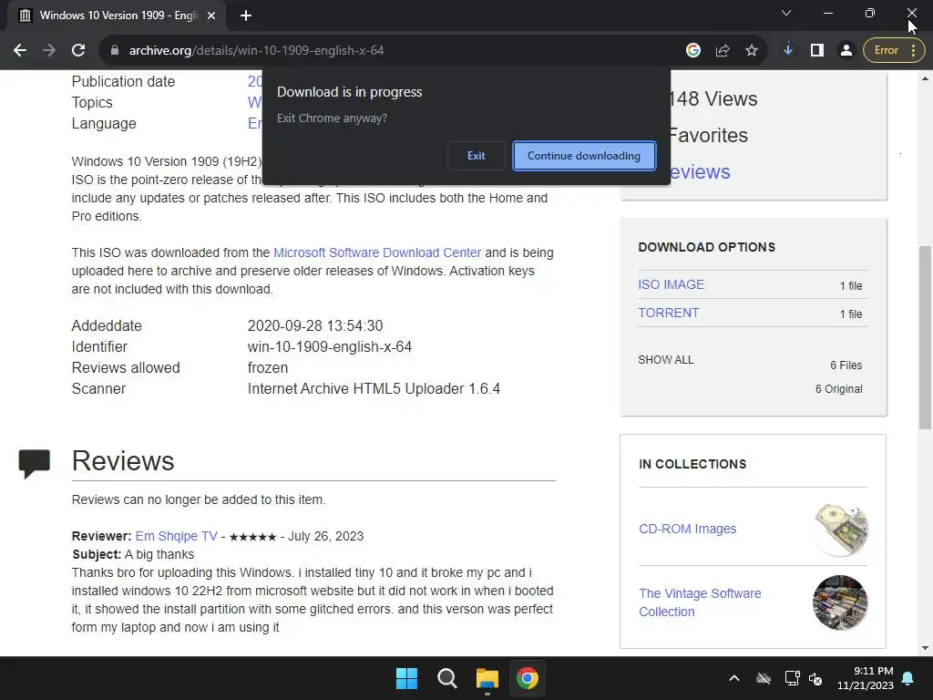The width and height of the screenshot is (933, 700).
Task: Expand SHOW ALL download files
Action: (x=665, y=360)
